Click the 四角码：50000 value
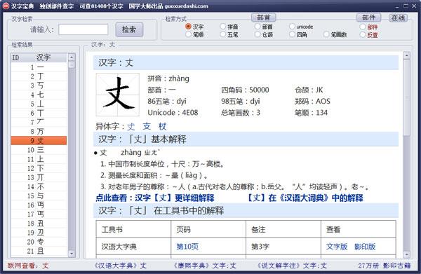Screen dimensions: 421x274 [245, 90]
